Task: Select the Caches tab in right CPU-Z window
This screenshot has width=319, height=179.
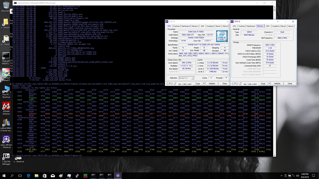Action: tap(242, 26)
